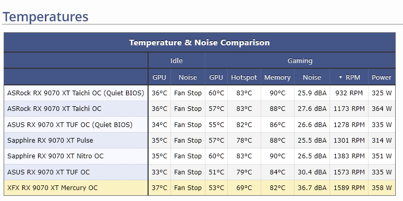Sort by the idle GPU header

click(x=160, y=77)
